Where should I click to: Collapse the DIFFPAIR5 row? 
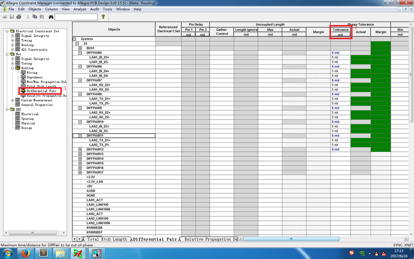coord(80,53)
